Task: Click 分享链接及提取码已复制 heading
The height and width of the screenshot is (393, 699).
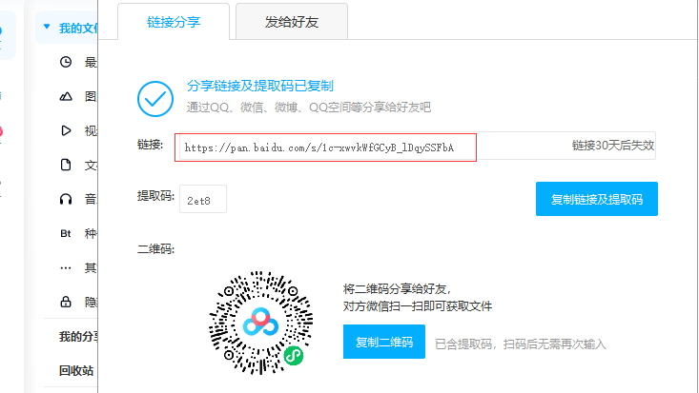Action: (x=260, y=86)
